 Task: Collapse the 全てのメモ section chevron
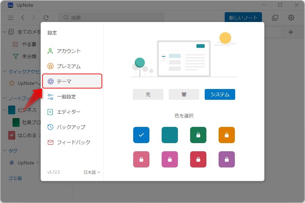pyautogui.click(x=4, y=32)
